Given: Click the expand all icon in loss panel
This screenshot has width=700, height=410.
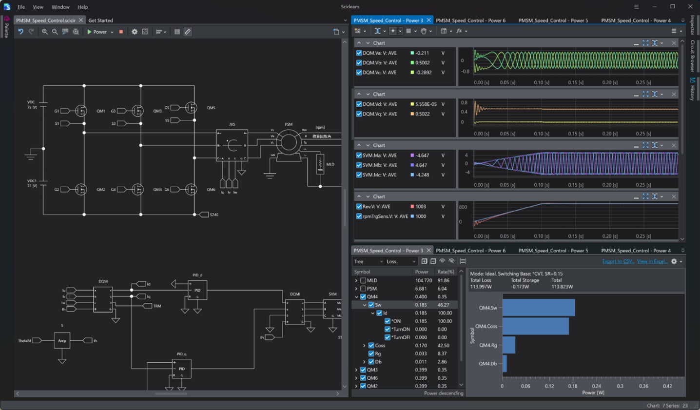Looking at the screenshot, I should (424, 261).
